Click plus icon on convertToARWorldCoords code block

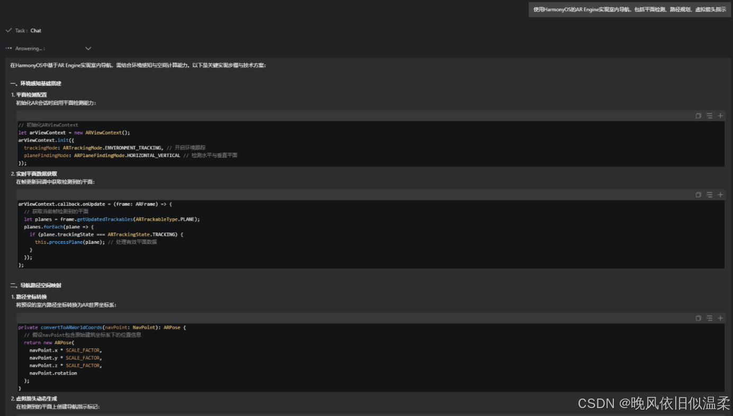click(x=720, y=318)
